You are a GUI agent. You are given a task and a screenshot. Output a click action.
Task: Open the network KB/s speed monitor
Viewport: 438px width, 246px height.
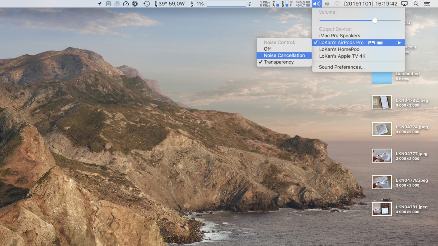tap(265, 4)
